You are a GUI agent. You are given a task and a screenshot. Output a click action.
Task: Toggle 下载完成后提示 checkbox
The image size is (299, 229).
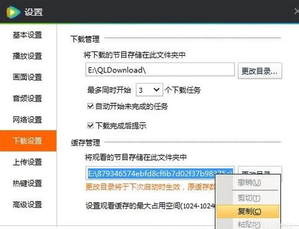[90, 125]
